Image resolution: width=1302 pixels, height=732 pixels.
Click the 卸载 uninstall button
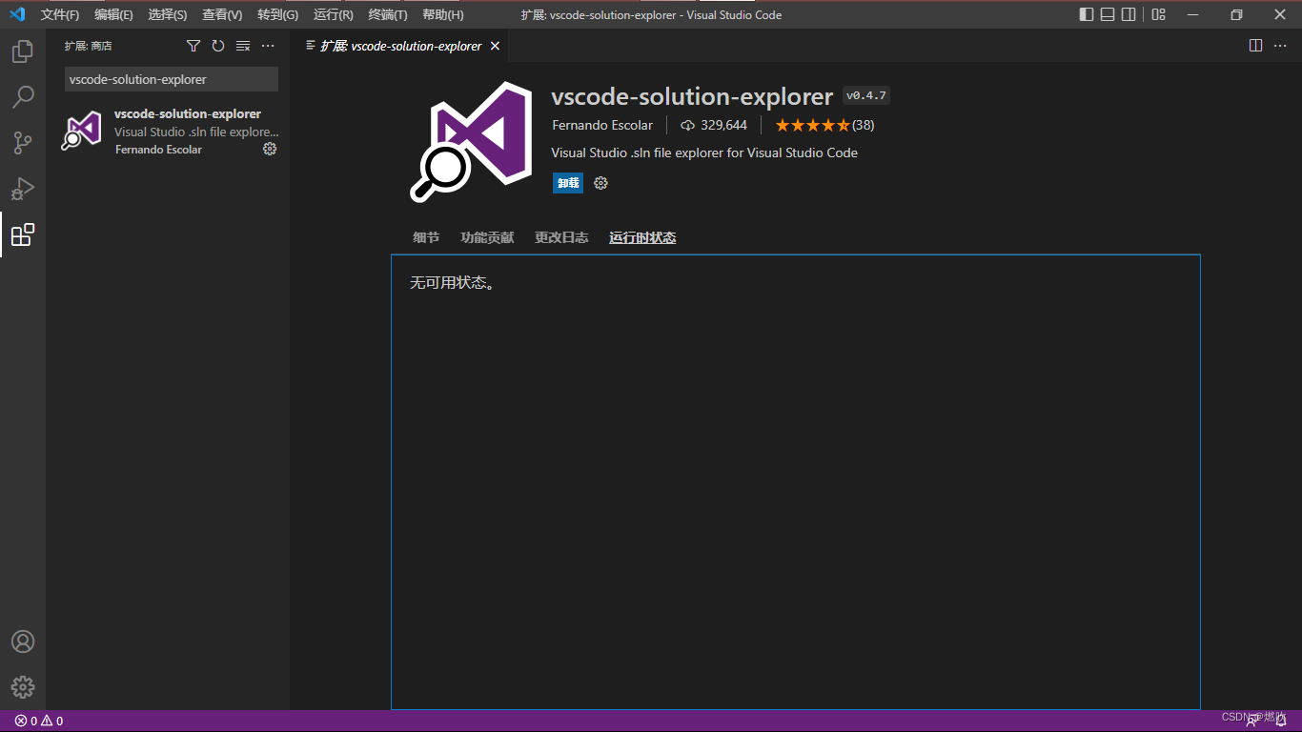(x=568, y=183)
